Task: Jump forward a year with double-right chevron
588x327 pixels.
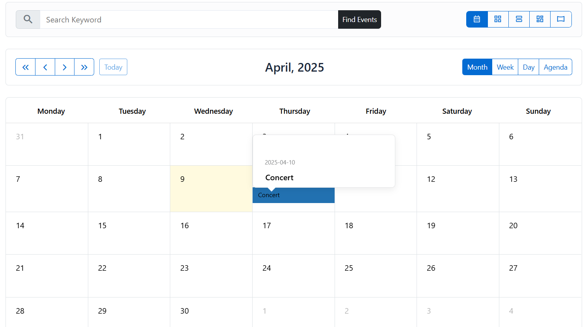Action: [84, 67]
